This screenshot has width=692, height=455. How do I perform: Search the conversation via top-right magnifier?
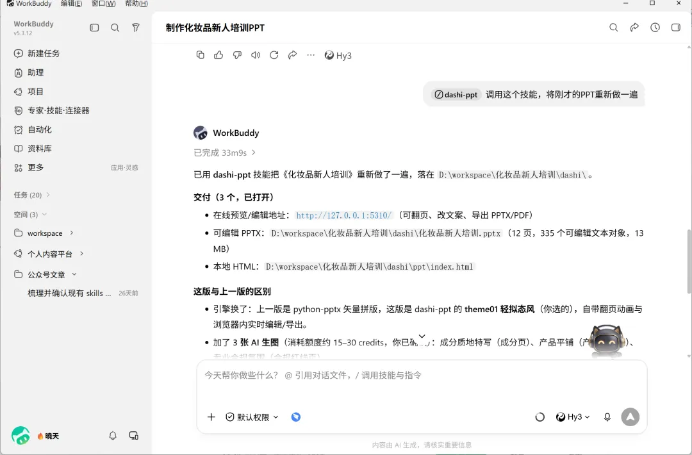[613, 28]
